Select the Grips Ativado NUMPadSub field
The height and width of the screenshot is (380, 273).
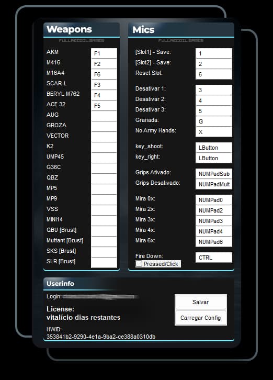tap(214, 174)
